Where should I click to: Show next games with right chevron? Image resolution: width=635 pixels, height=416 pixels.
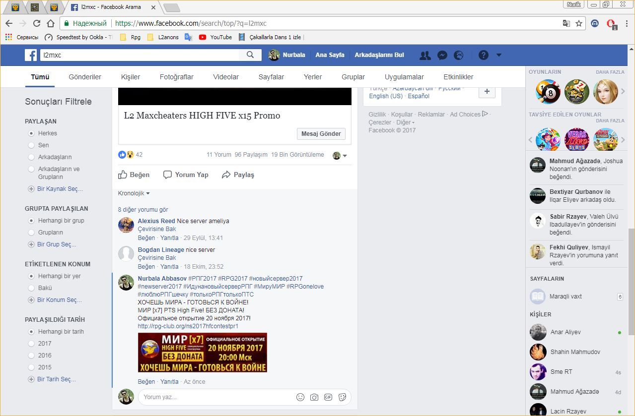point(623,92)
